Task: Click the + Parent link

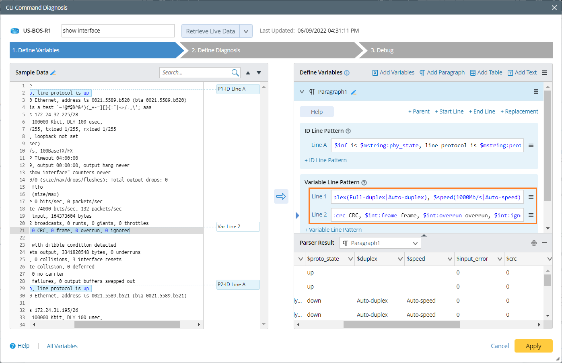Action: 419,111
